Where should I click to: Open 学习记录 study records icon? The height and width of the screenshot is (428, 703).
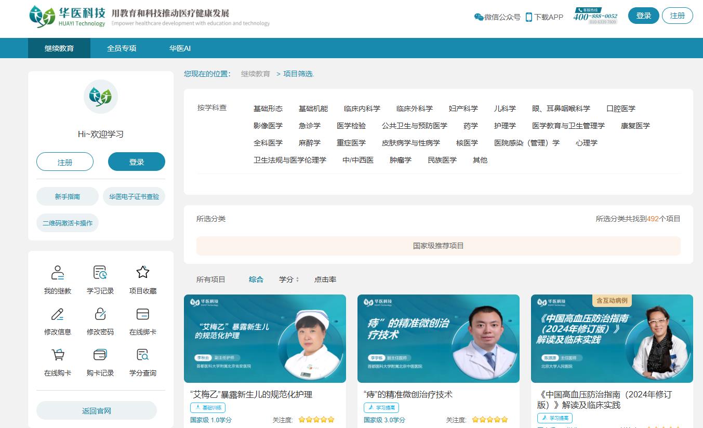[x=100, y=273]
